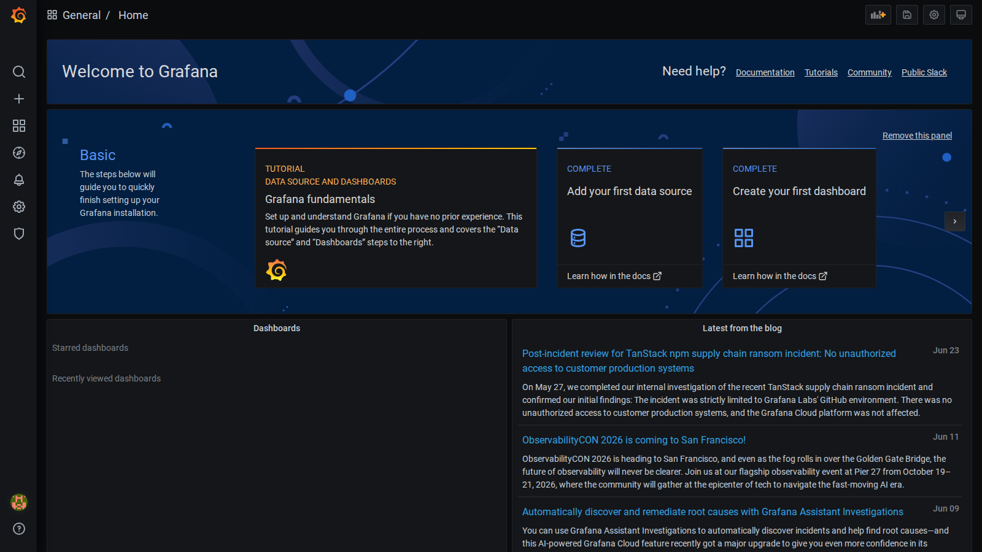
Task: Click the grid icon beside General breadcrumb
Action: (52, 15)
